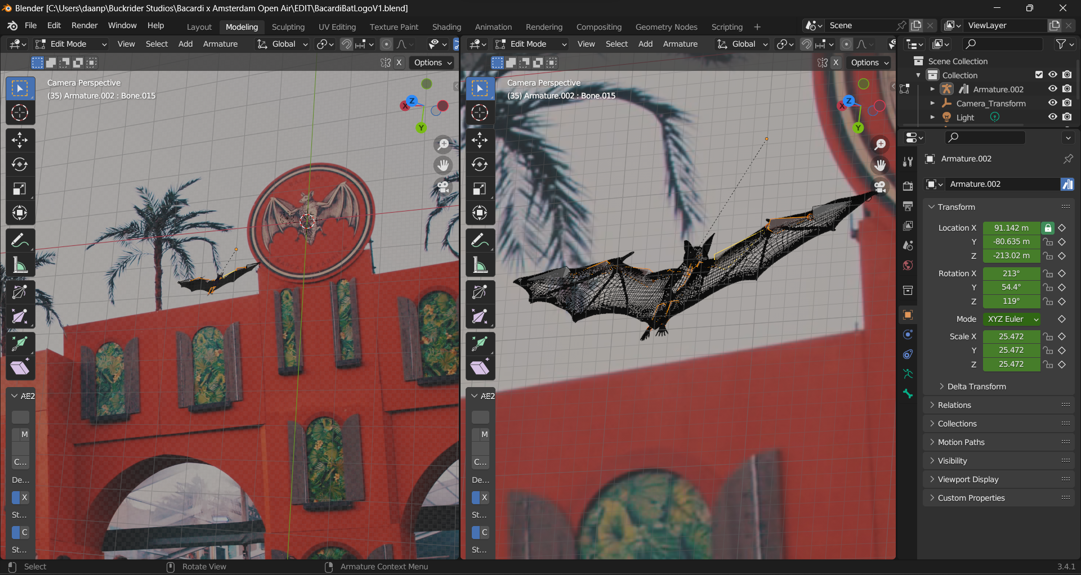Expand the Relations panel
1081x575 pixels.
tap(954, 405)
